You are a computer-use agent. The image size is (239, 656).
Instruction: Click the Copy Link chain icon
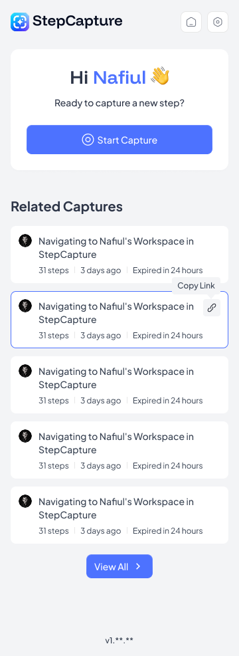tap(212, 308)
